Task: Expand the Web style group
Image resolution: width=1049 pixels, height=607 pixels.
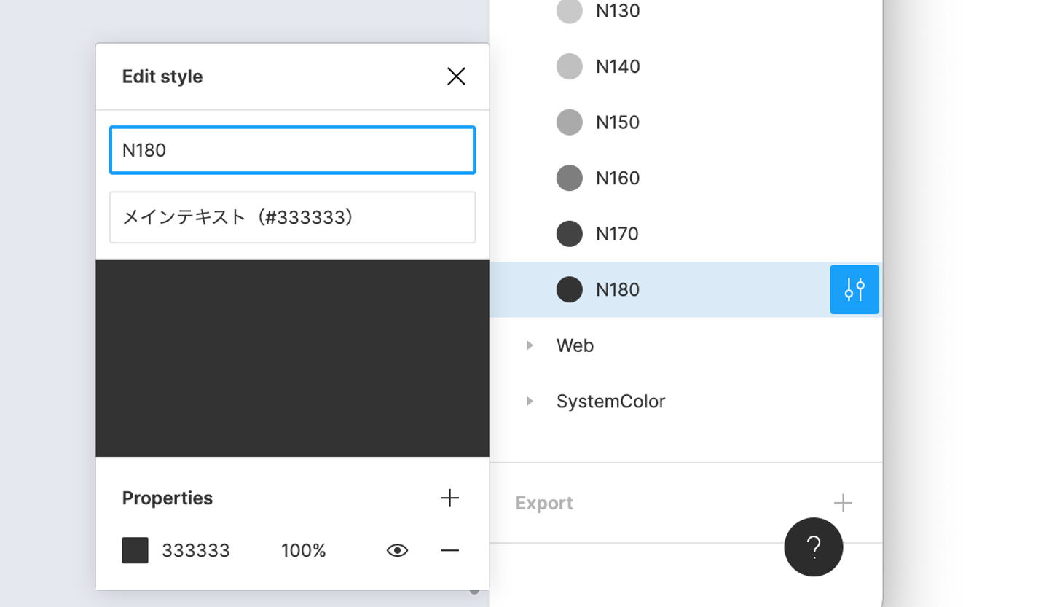Action: [530, 345]
